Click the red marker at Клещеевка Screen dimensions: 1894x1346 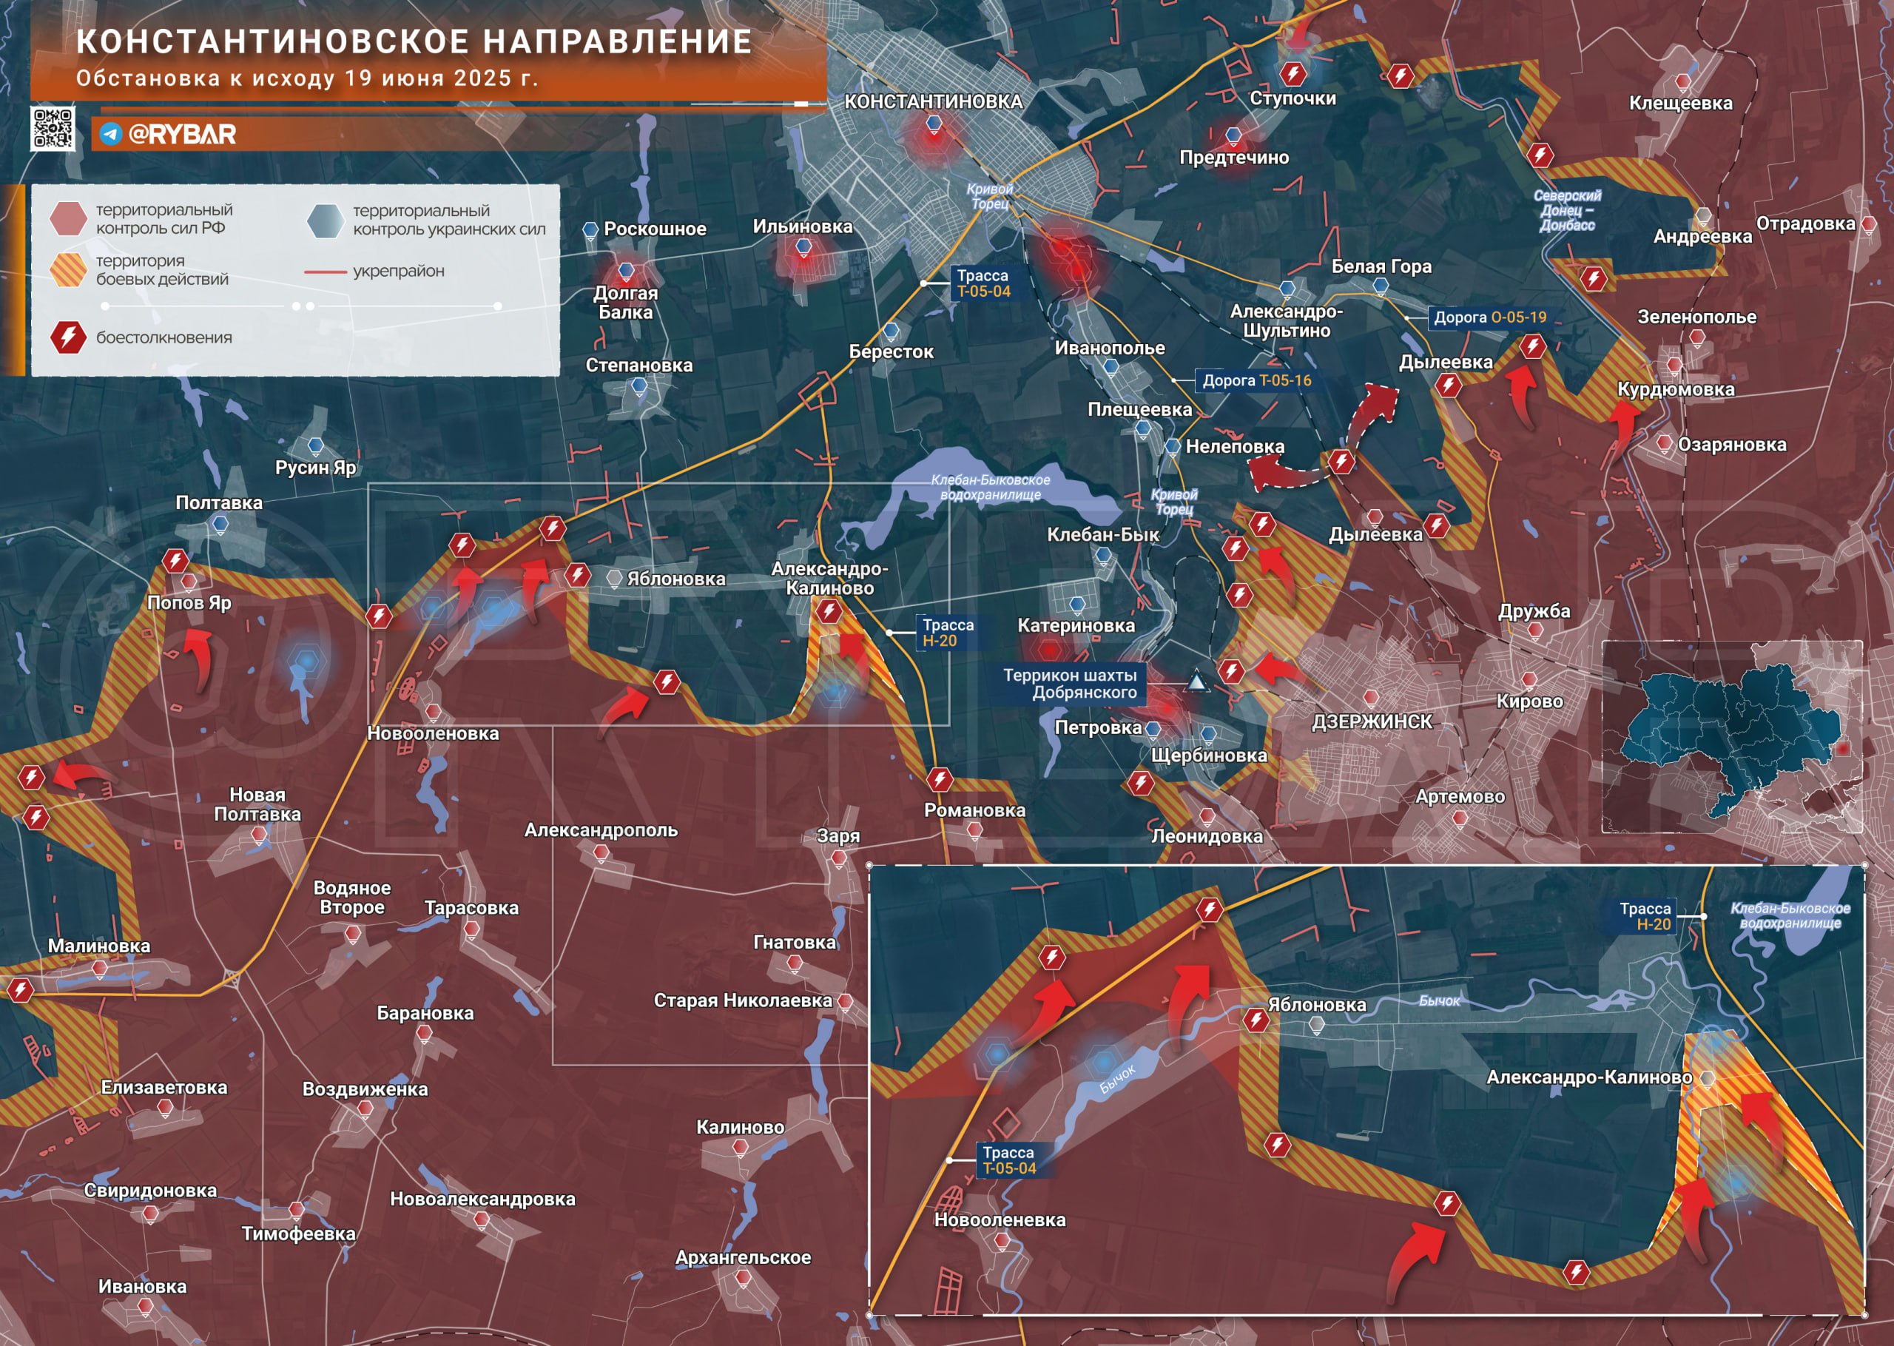tap(1682, 82)
